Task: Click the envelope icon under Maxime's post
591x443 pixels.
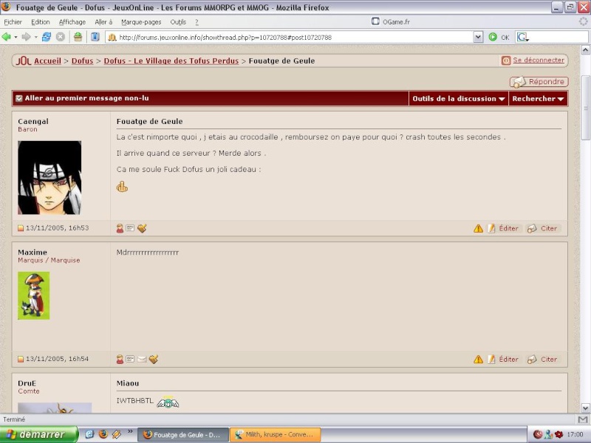Action: 142,360
